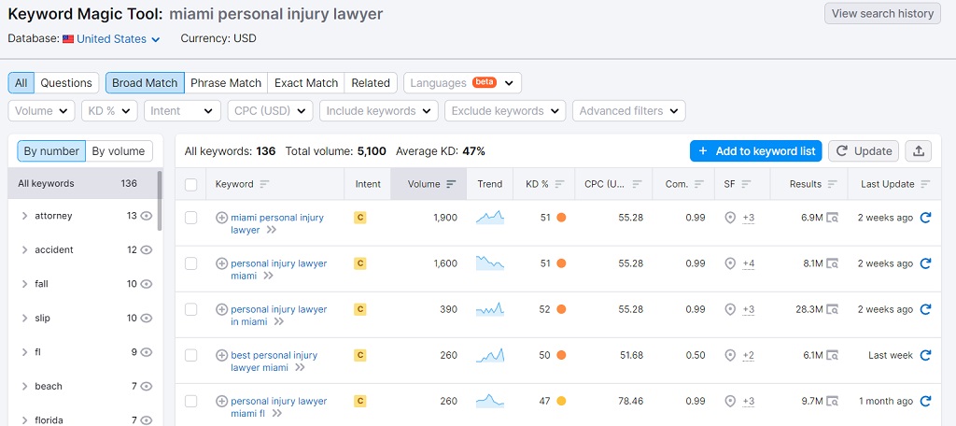Open the Advanced filters dropdown
Screen dimensions: 956x426
pos(628,110)
